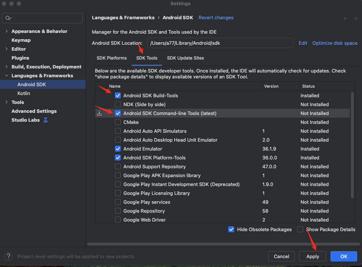Viewport: 362px width, 267px height.
Task: Click version 36.1.9 of Android Emulator
Action: [x=269, y=149]
